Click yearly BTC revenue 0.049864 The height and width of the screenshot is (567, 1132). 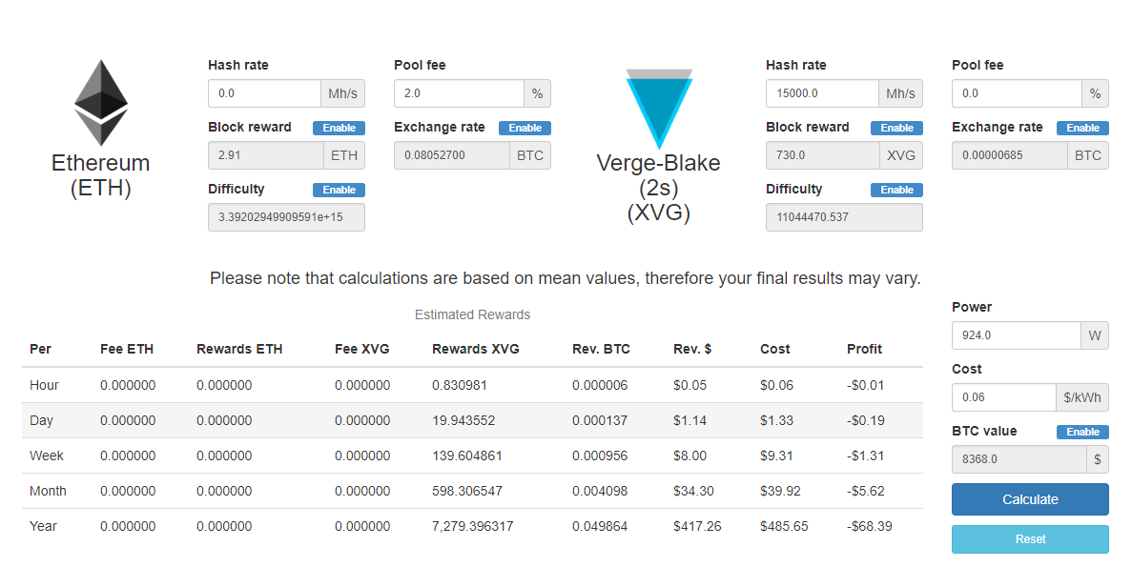point(600,527)
